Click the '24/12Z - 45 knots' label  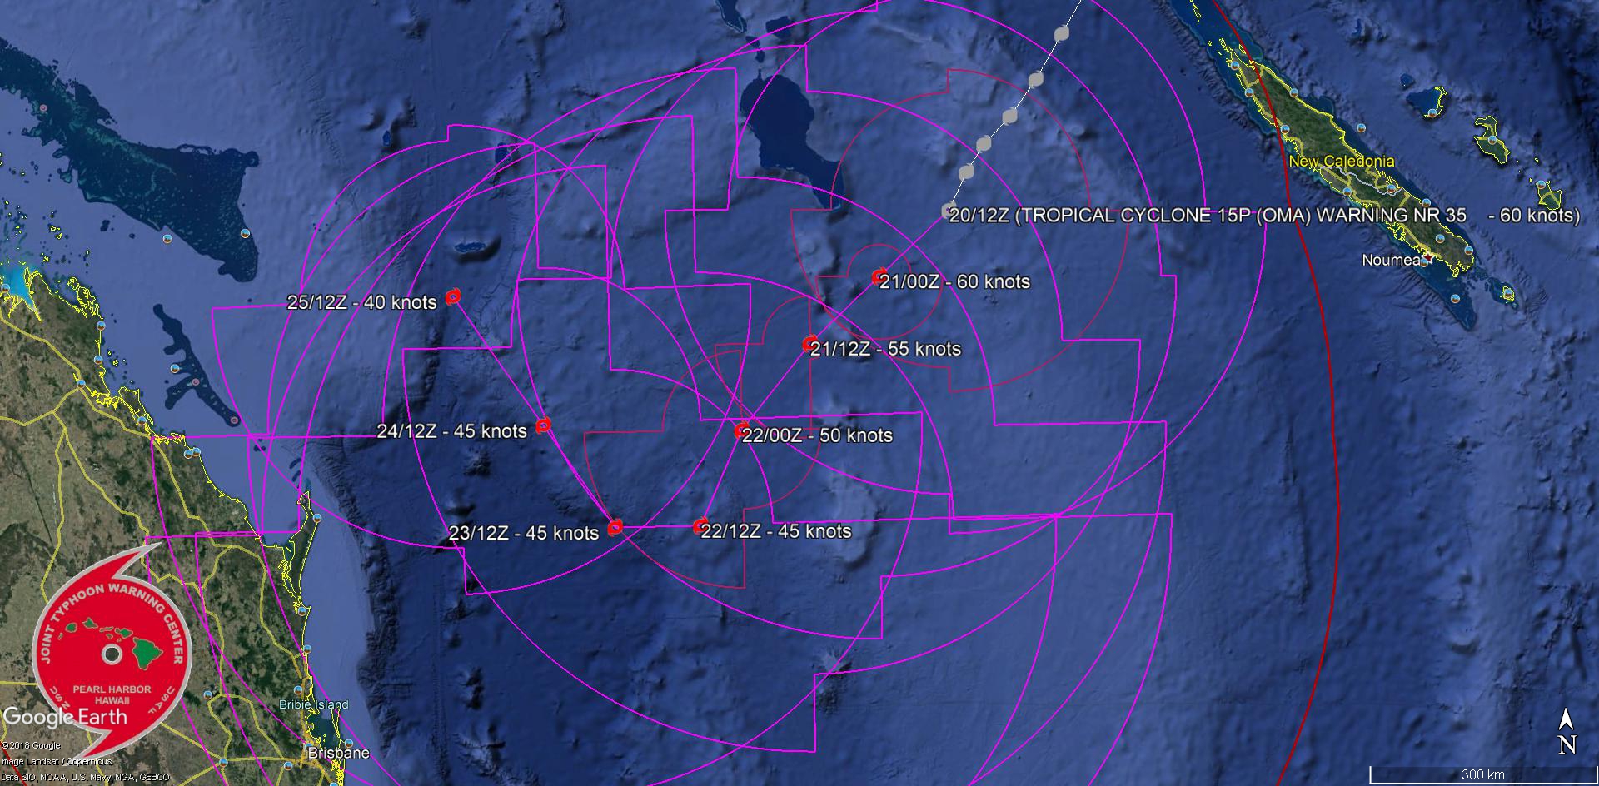point(452,431)
